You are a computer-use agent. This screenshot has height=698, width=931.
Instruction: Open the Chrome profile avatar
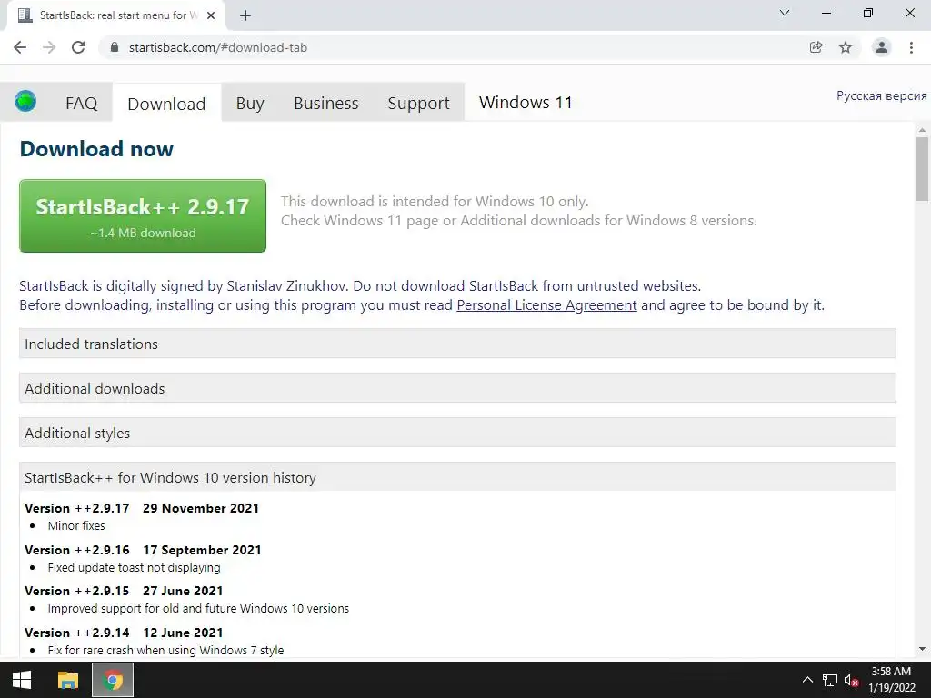[x=882, y=47]
